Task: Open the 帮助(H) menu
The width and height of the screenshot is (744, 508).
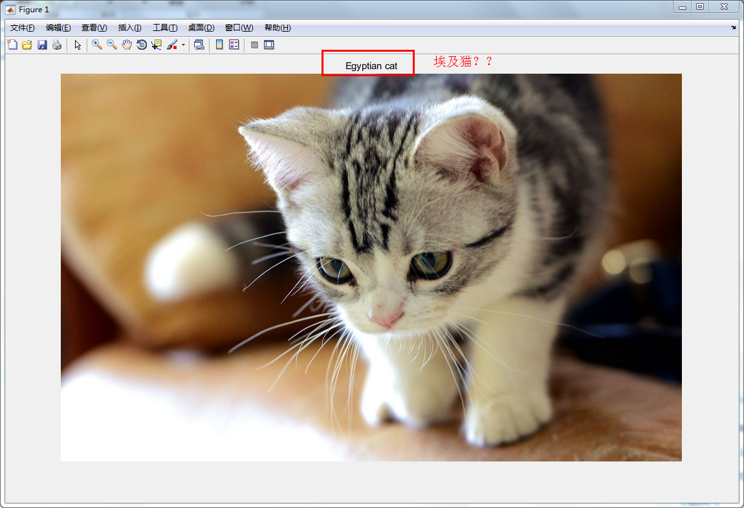Action: point(278,28)
